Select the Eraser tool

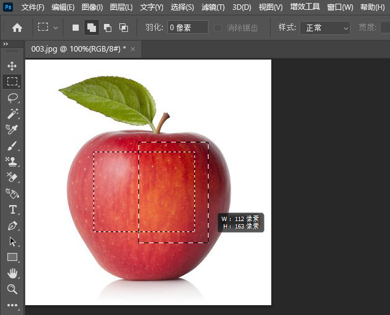[x=12, y=177]
